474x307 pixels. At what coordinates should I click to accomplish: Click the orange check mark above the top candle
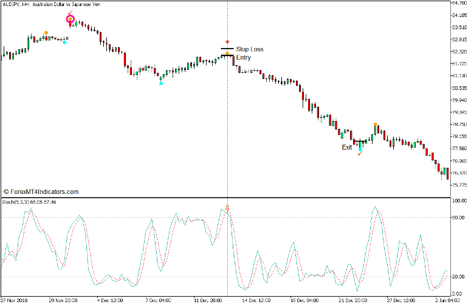pos(70,13)
